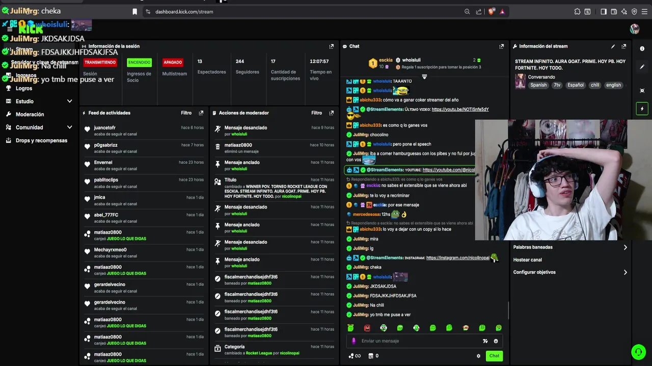This screenshot has height=366, width=652.
Task: Click the shop icon below chat input
Action: pyautogui.click(x=371, y=356)
